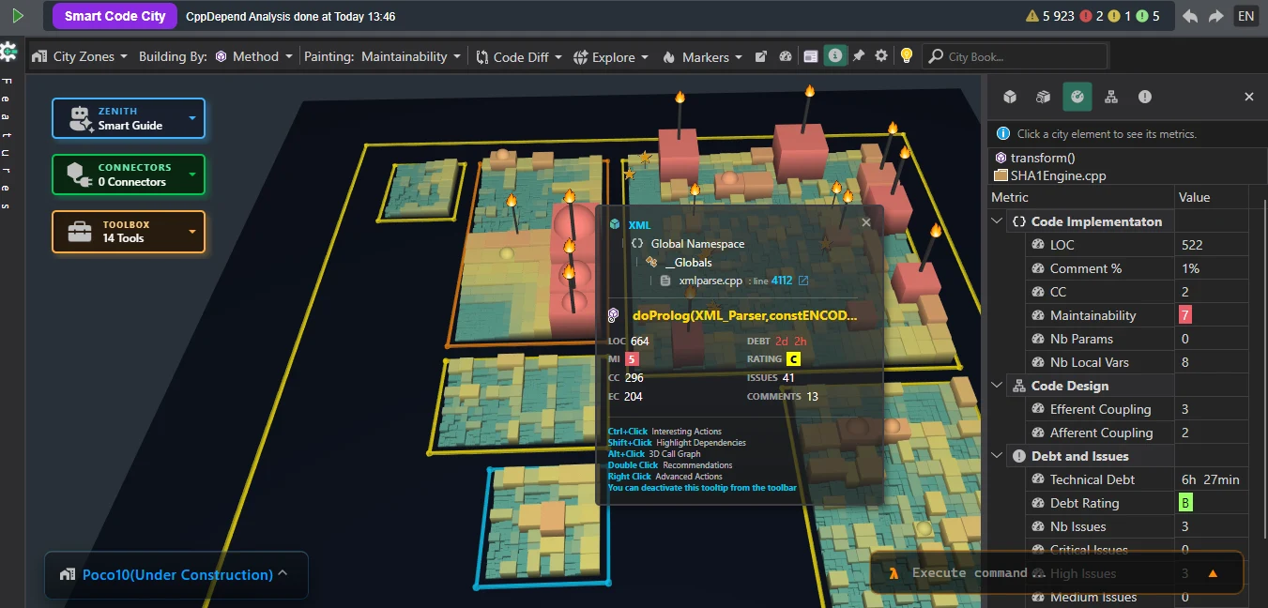Viewport: 1268px width, 608px height.
Task: Switch to the metrics gauge panel tab
Action: (1077, 97)
